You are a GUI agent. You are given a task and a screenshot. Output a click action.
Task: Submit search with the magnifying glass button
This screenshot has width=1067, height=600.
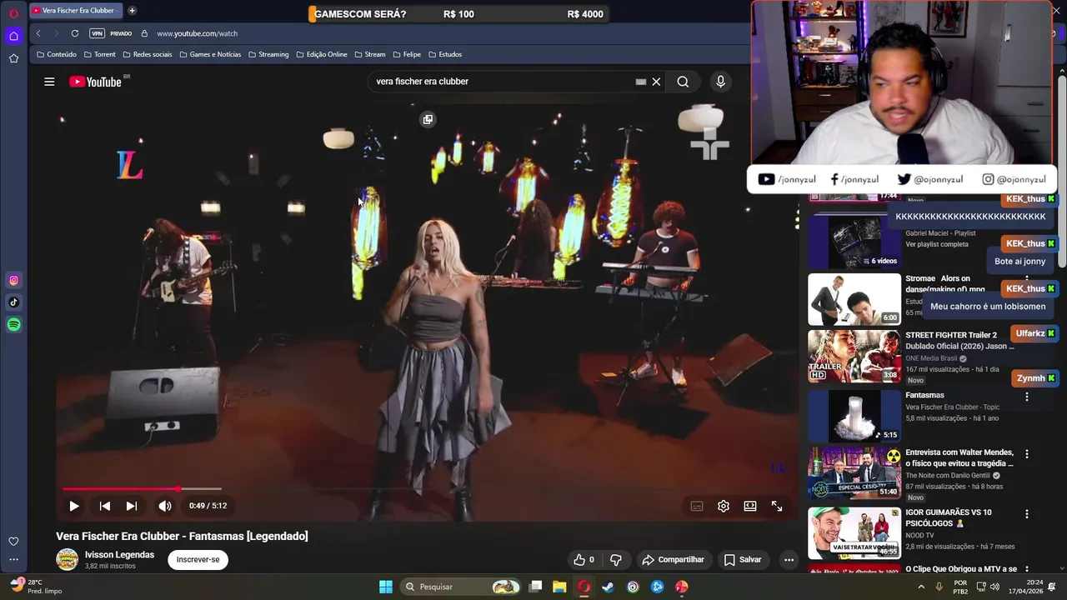coord(683,82)
